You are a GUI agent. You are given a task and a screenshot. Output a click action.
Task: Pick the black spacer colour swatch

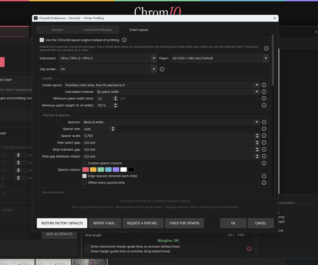[x=131, y=170]
